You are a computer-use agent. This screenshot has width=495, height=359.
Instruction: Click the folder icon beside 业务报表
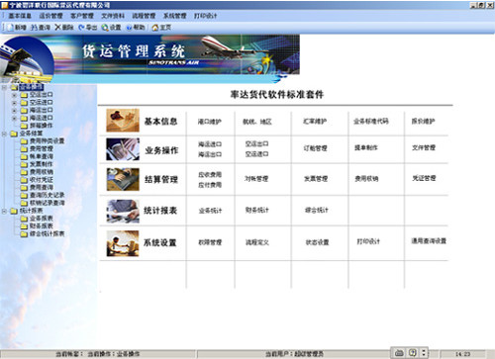(24, 219)
